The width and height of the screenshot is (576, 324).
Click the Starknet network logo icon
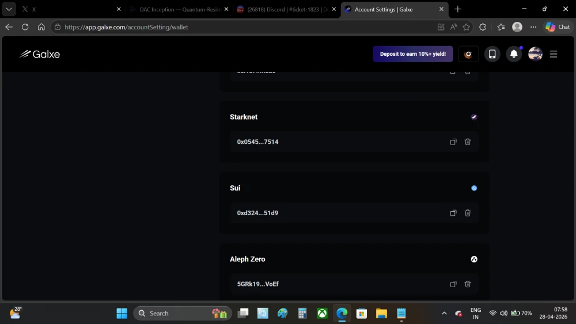[x=474, y=117]
